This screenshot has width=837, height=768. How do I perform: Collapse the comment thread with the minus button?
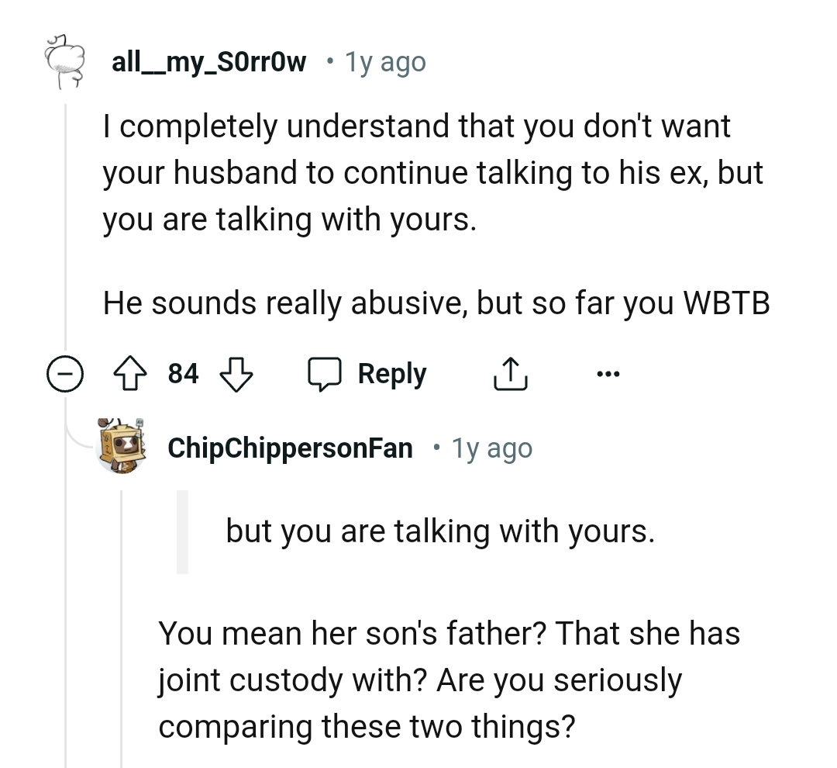coord(66,373)
